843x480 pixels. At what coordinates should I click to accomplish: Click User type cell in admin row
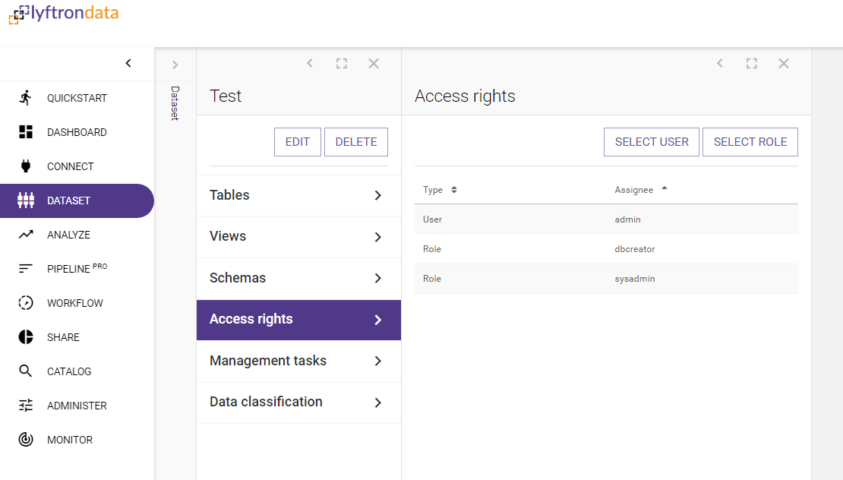(432, 219)
